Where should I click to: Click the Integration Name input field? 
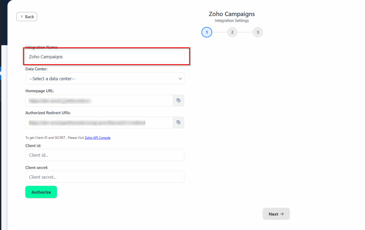point(105,57)
